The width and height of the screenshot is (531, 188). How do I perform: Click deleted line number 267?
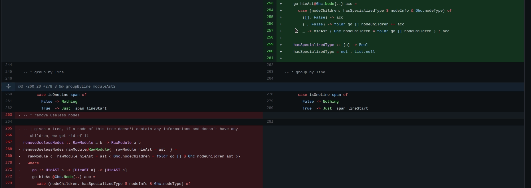(8, 142)
